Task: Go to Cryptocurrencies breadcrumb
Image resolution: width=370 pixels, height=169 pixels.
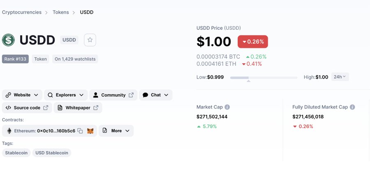Action: coord(22,12)
